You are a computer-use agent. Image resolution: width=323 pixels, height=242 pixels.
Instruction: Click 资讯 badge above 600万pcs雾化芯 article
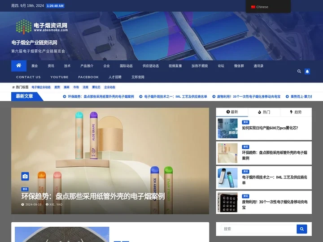[x=245, y=122]
